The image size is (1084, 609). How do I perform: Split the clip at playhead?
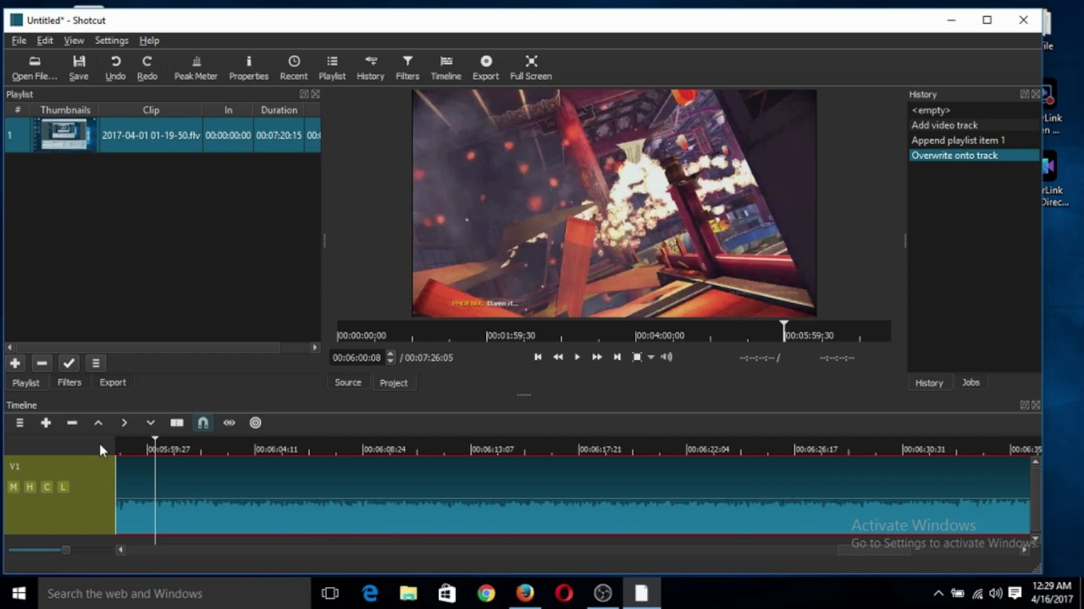pyautogui.click(x=177, y=423)
